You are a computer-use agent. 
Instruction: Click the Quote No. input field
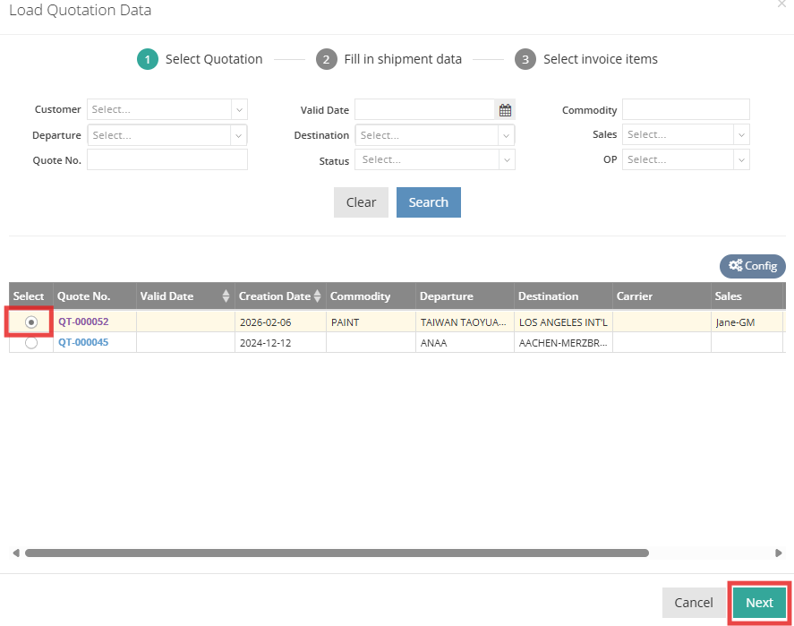pos(166,160)
